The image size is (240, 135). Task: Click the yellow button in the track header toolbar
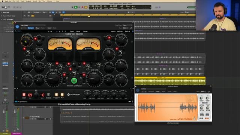point(33,16)
